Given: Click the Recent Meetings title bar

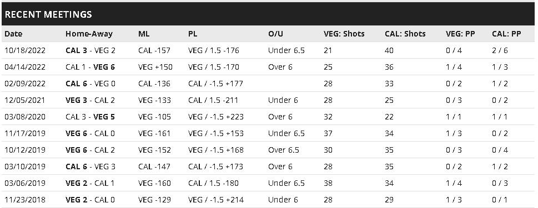Looking at the screenshot, I should point(268,14).
